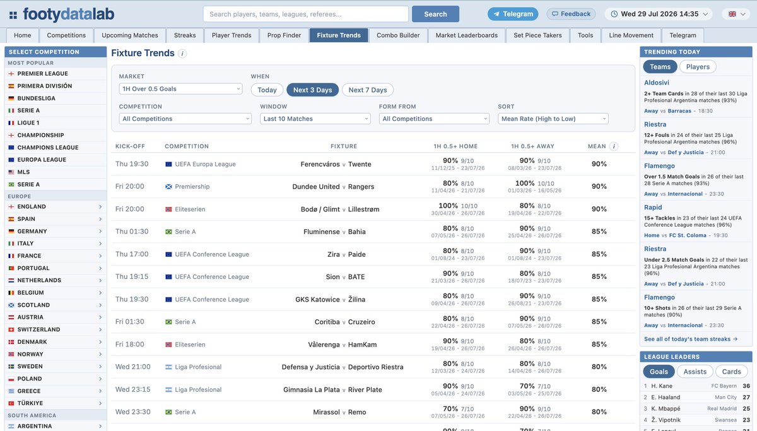The width and height of the screenshot is (757, 431).
Task: Open the Home tab
Action: pos(23,35)
